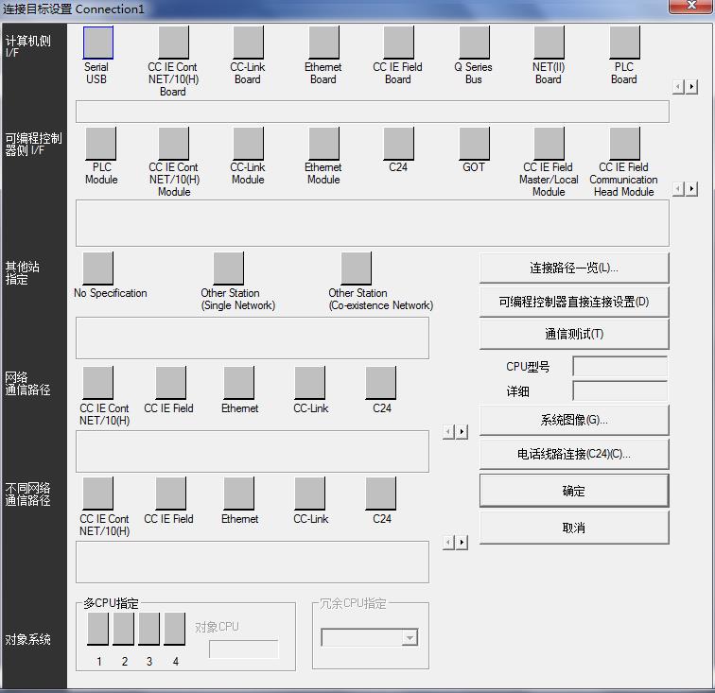This screenshot has height=693, width=715.
Task: Select the Q Series Bus icon
Action: (x=474, y=43)
